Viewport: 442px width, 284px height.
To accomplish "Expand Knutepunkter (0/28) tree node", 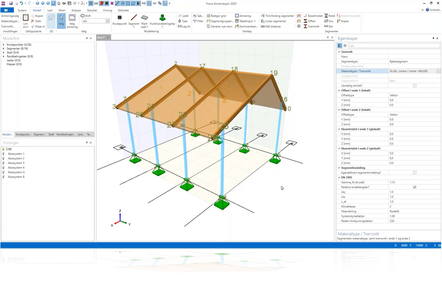I will point(4,45).
